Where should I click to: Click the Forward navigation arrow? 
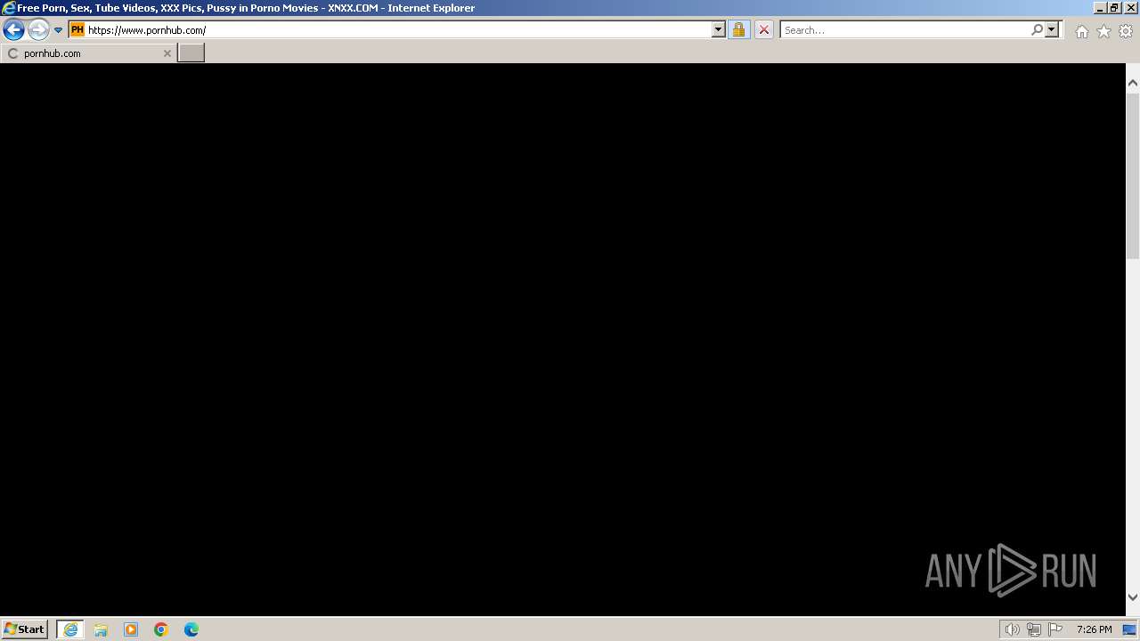click(x=37, y=30)
